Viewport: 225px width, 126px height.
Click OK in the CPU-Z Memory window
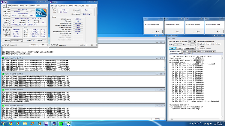click(x=92, y=45)
